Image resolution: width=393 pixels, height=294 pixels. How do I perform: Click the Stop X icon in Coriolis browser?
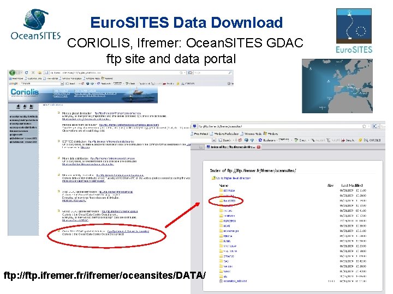[x=33, y=72]
